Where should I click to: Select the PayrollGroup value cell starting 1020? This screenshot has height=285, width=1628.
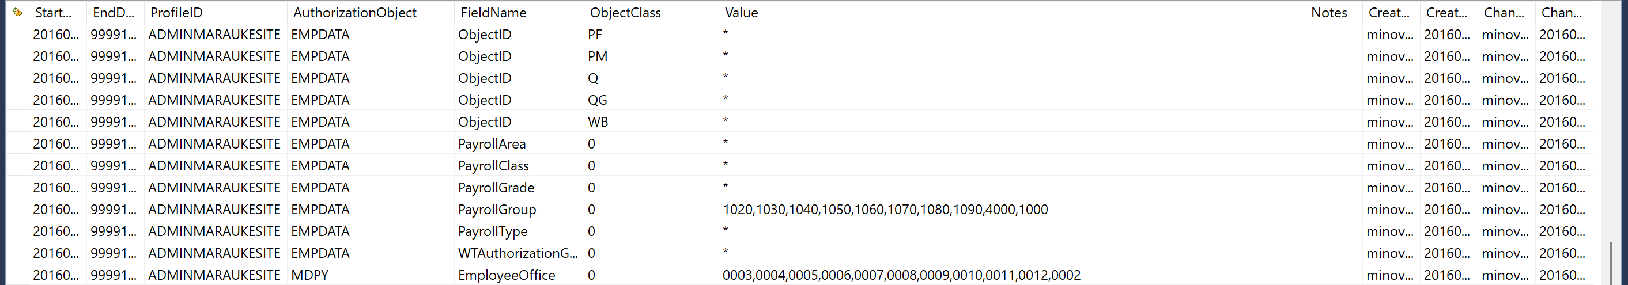(885, 210)
